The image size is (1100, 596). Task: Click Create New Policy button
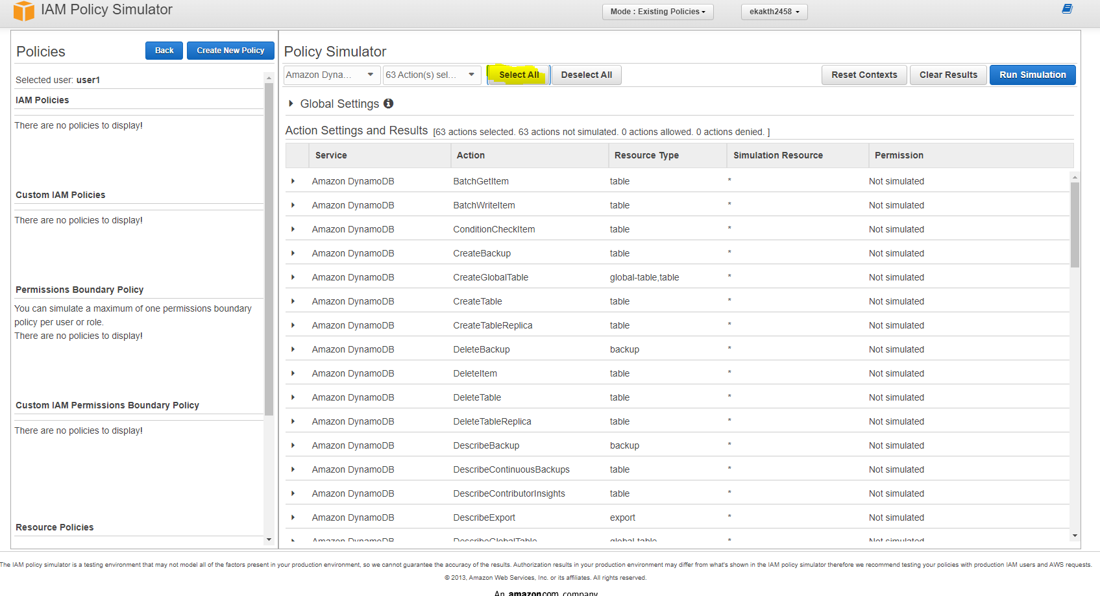(230, 51)
